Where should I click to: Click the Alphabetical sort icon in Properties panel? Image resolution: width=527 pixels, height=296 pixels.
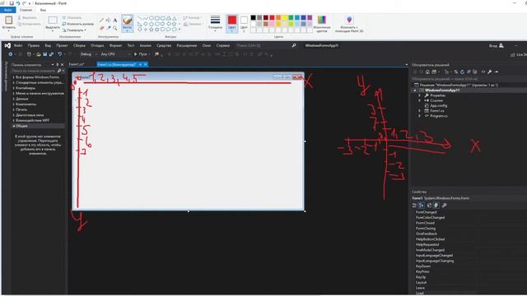pyautogui.click(x=422, y=205)
